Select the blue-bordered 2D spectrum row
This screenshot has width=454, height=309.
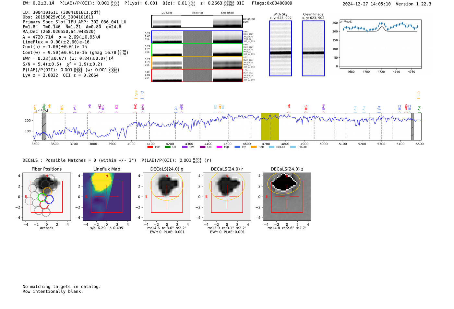(x=197, y=37)
